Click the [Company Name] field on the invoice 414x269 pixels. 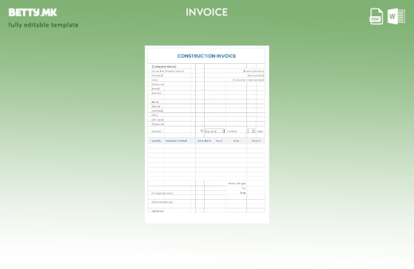pyautogui.click(x=164, y=67)
